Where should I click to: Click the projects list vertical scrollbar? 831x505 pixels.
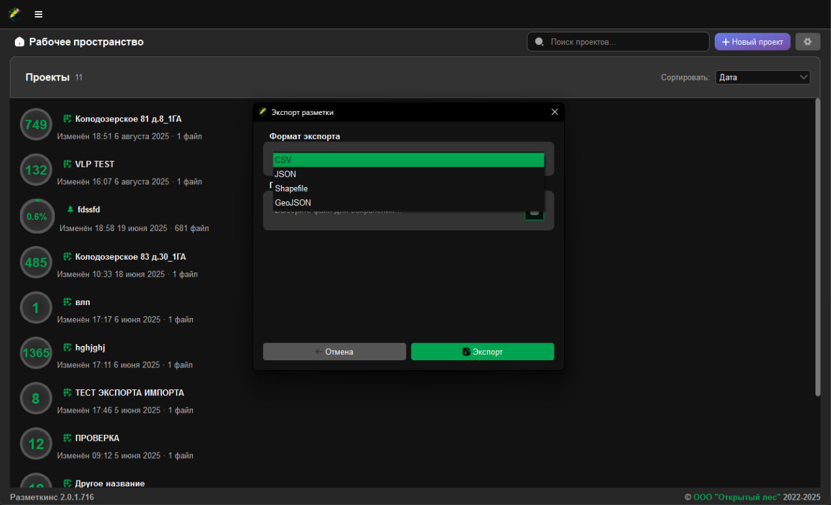point(817,247)
